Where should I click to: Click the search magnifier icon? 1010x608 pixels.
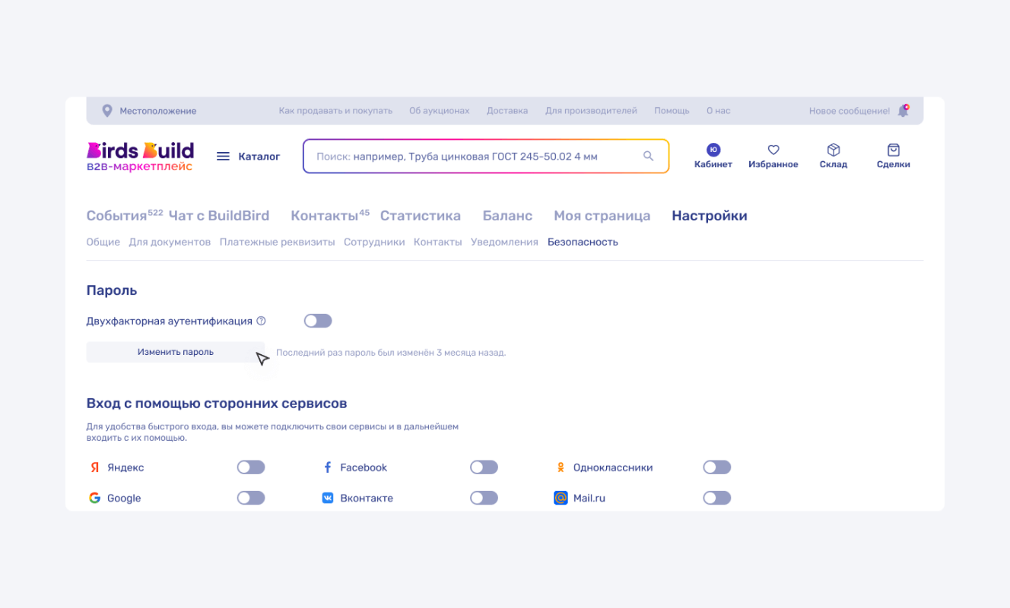pos(648,156)
